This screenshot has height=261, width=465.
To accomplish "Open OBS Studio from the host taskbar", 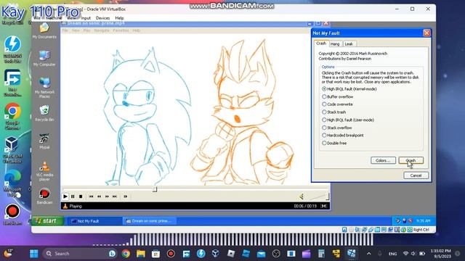I will coord(276,254).
